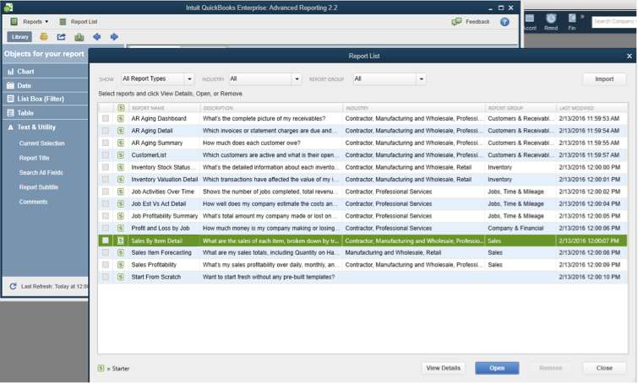
Task: Select the Start From Scratch row checkbox
Action: tap(106, 277)
